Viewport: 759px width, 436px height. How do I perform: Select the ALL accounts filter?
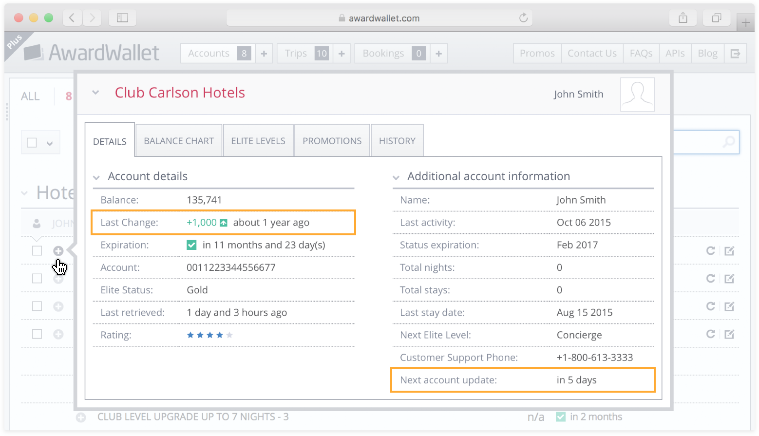click(30, 96)
